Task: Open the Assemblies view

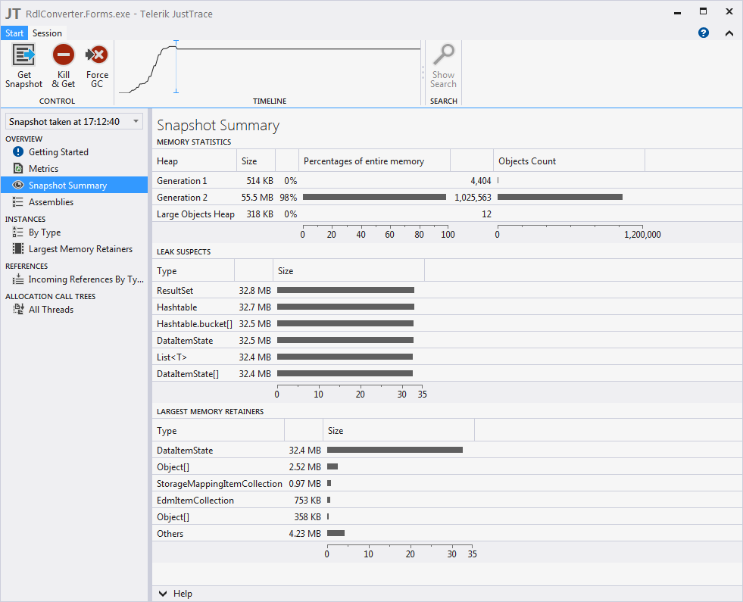Action: (51, 202)
